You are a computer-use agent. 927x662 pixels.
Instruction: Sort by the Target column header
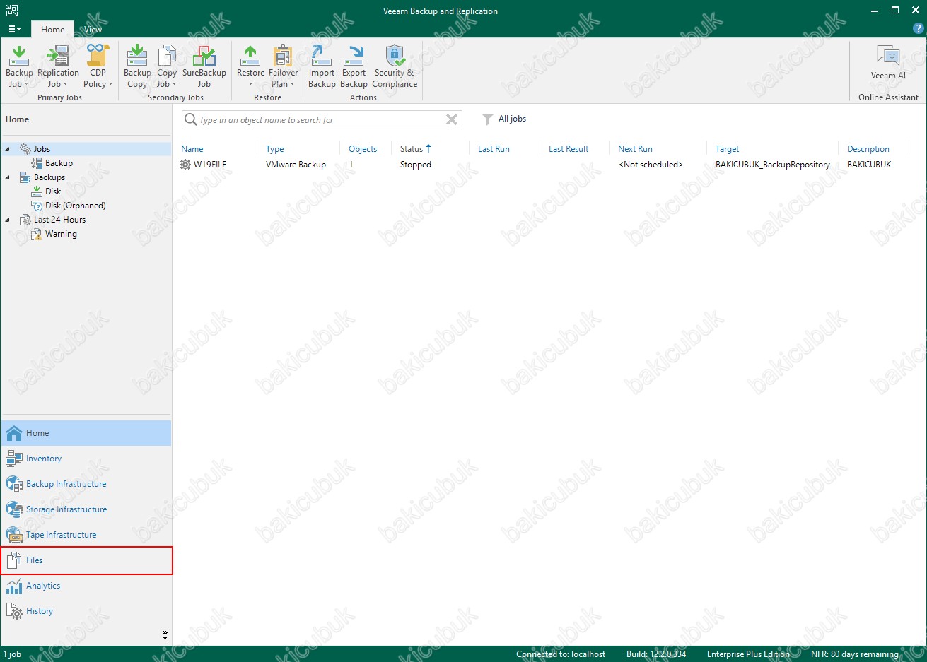[x=727, y=149]
